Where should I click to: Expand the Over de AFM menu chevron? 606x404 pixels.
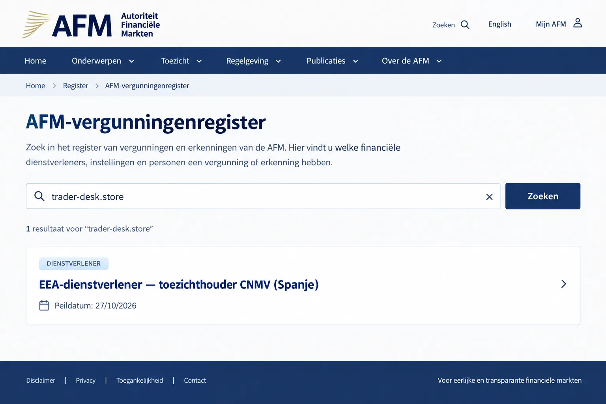(x=439, y=61)
